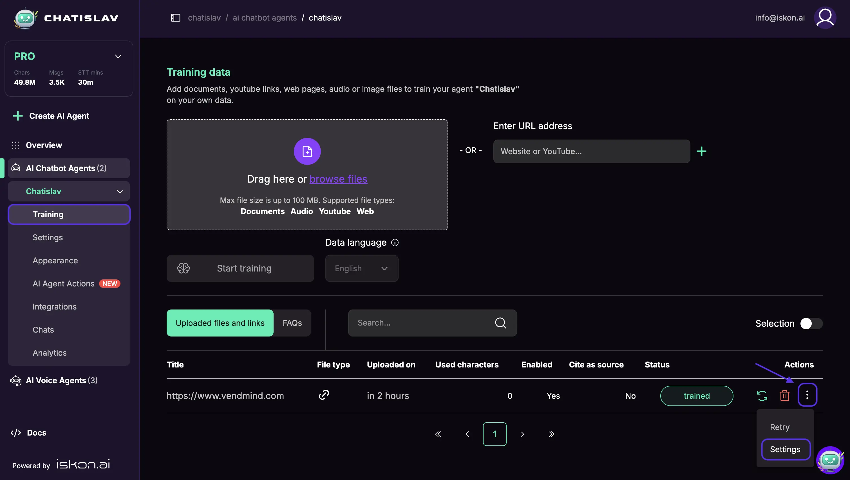This screenshot has width=850, height=480.
Task: Click the search magnifier icon
Action: click(x=500, y=323)
